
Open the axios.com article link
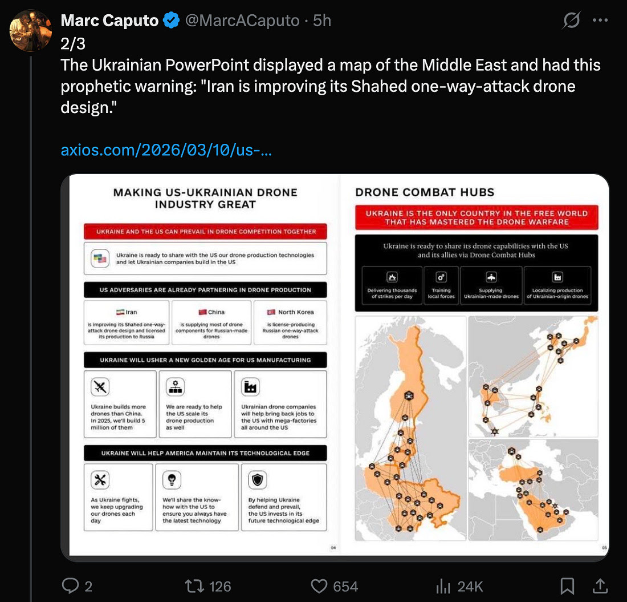click(x=166, y=151)
